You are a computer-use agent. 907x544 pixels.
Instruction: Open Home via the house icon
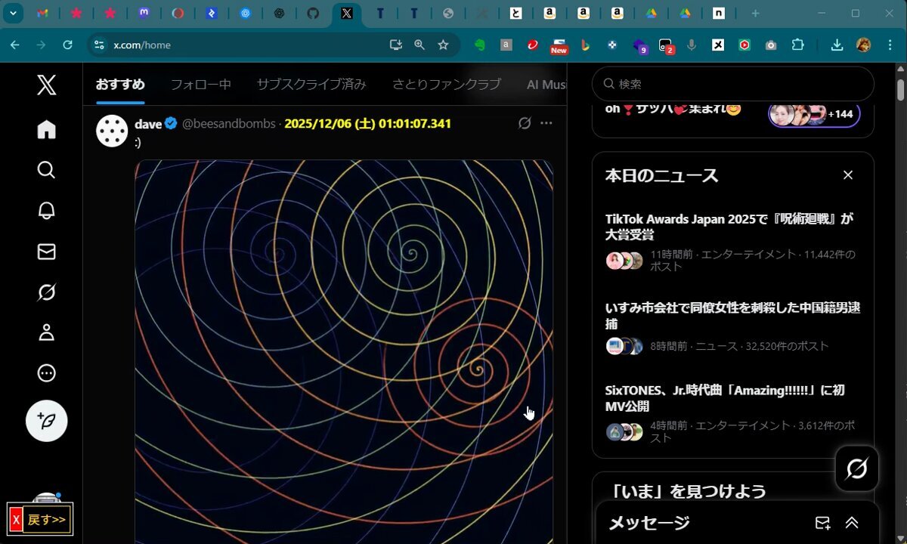click(x=46, y=130)
